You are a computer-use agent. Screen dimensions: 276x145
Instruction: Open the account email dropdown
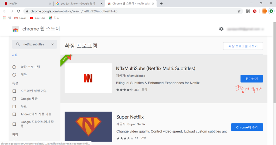tap(245, 29)
